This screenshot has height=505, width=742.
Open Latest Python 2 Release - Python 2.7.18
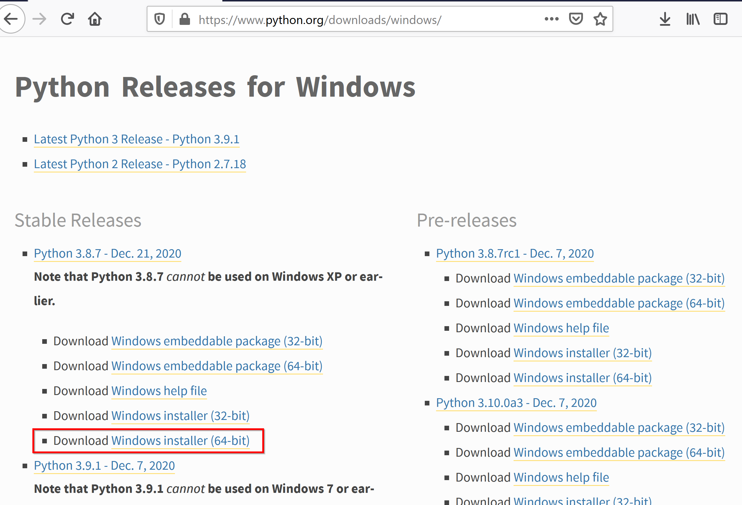[140, 164]
